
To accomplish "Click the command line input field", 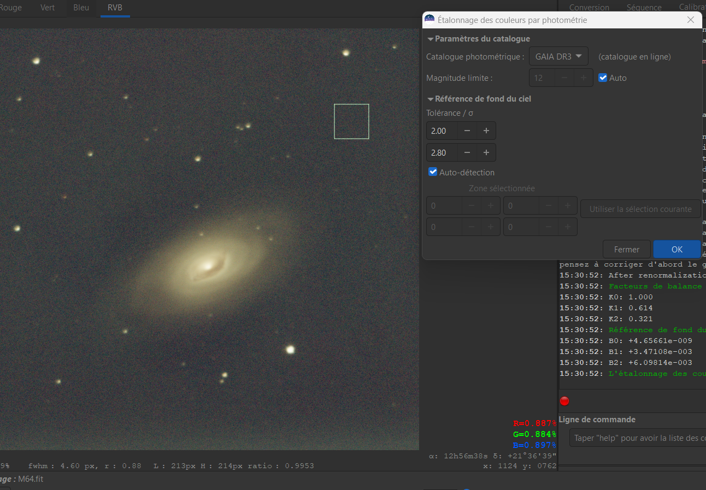I will click(637, 438).
